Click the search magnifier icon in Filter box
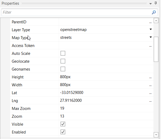This screenshot has height=139, width=161. pyautogui.click(x=154, y=12)
